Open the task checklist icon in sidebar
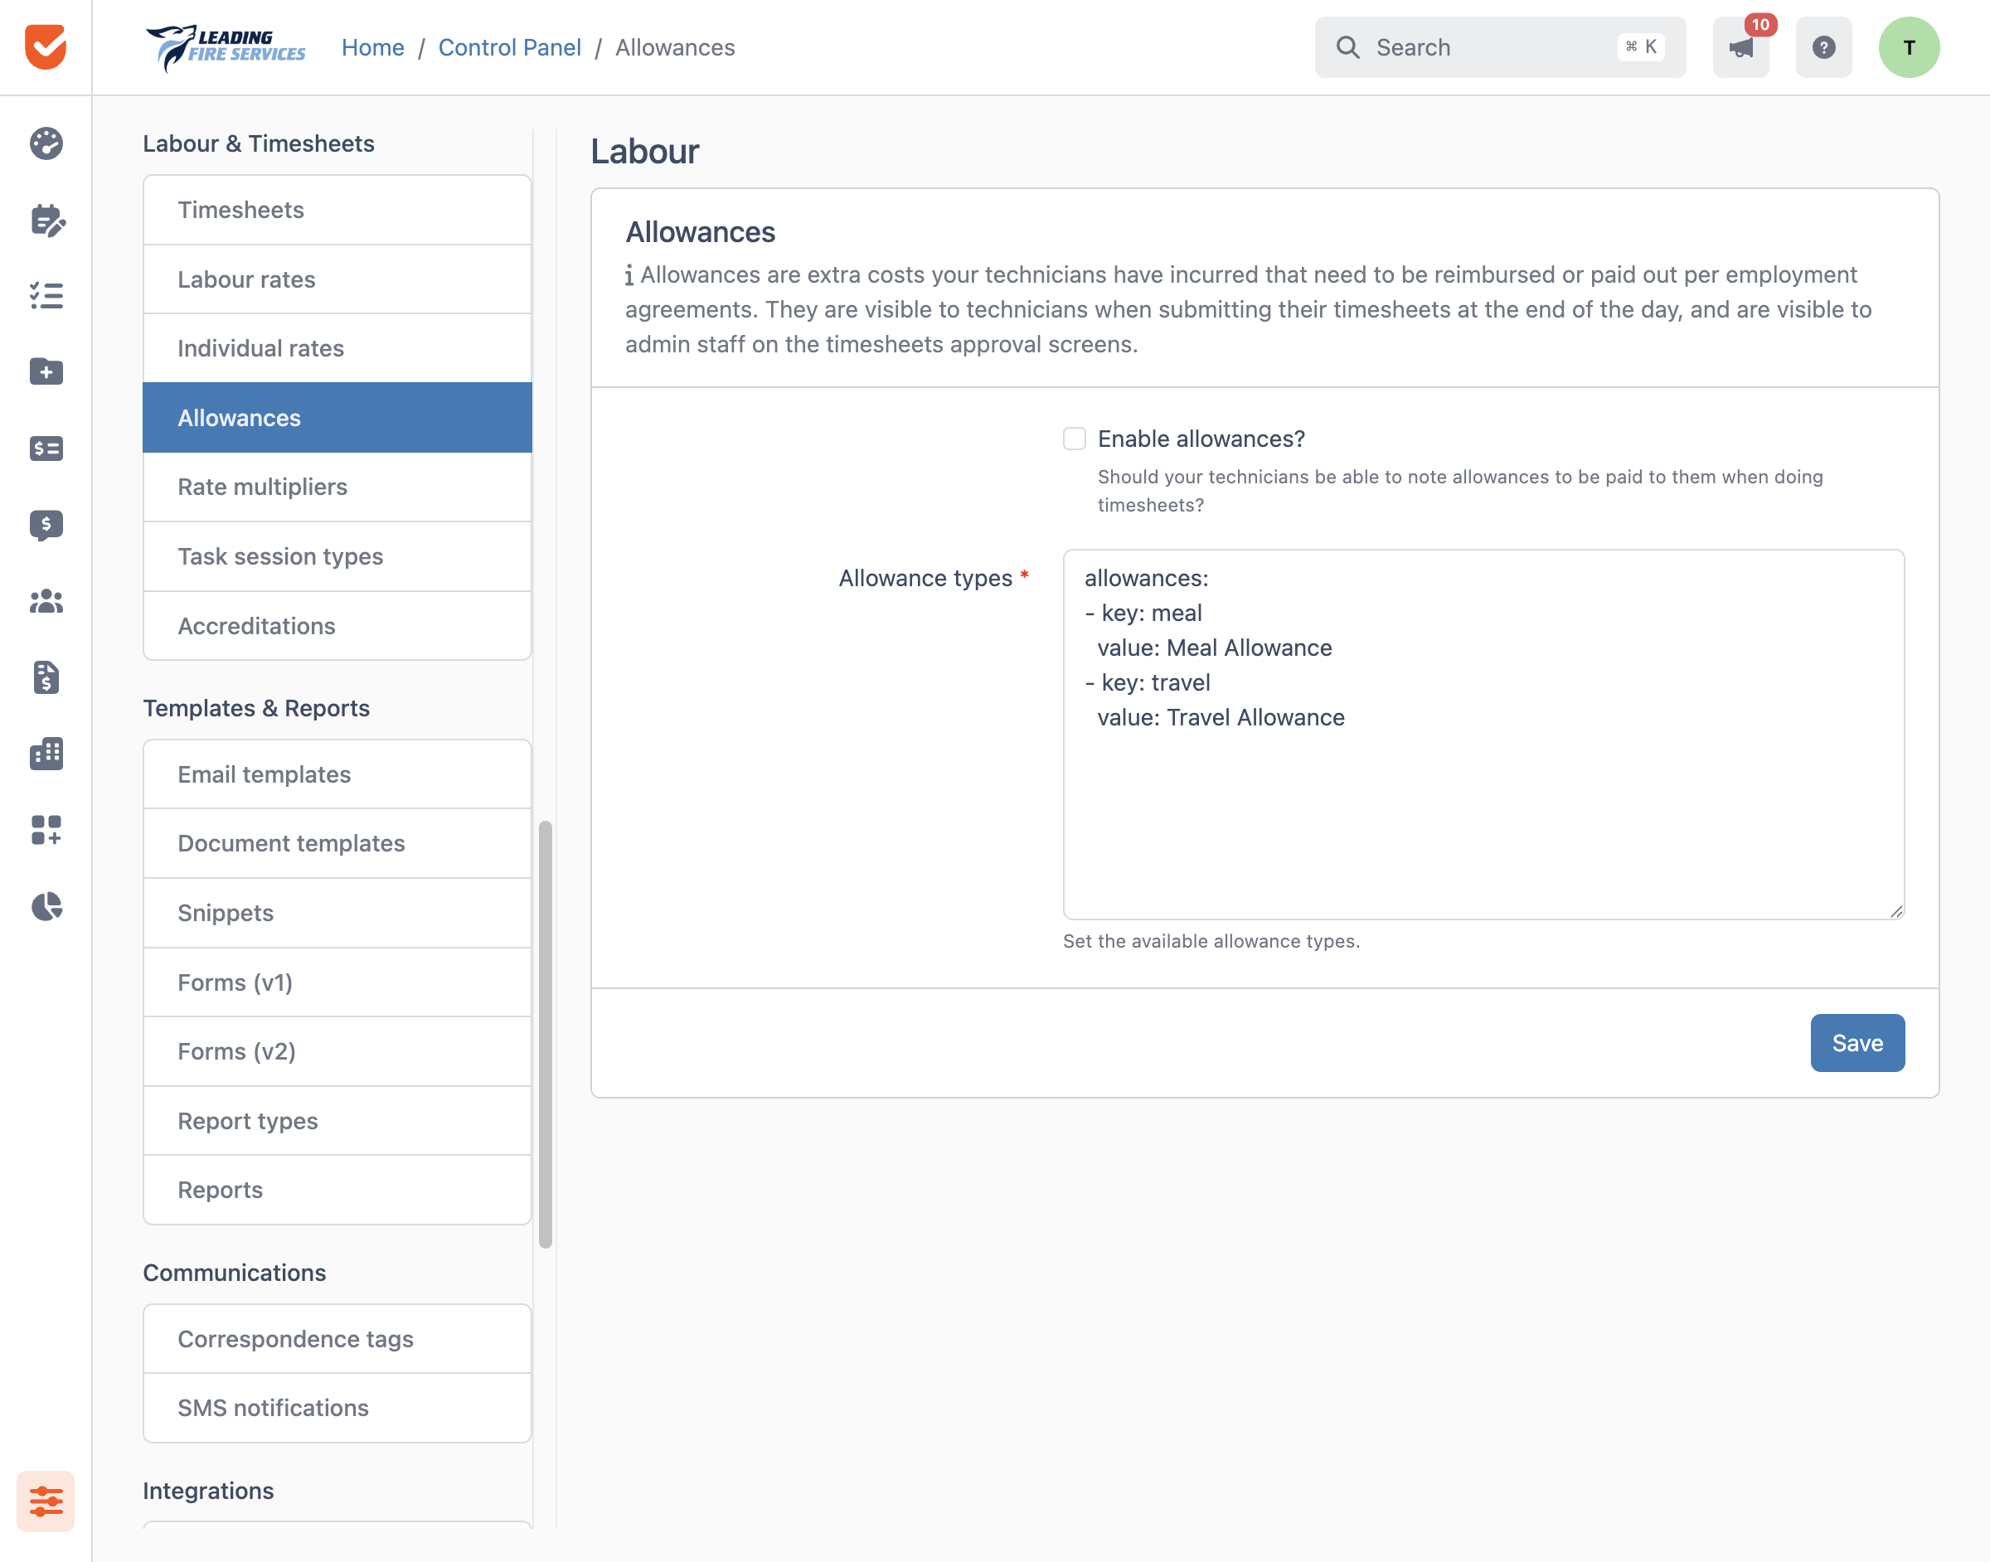This screenshot has height=1562, width=1990. coord(46,295)
